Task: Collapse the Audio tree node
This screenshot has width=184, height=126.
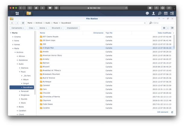Action: coord(17,64)
